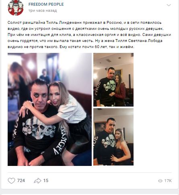Share the post using the arrow icon
Image resolution: width=179 pixels, height=195 pixels.
pos(37,180)
